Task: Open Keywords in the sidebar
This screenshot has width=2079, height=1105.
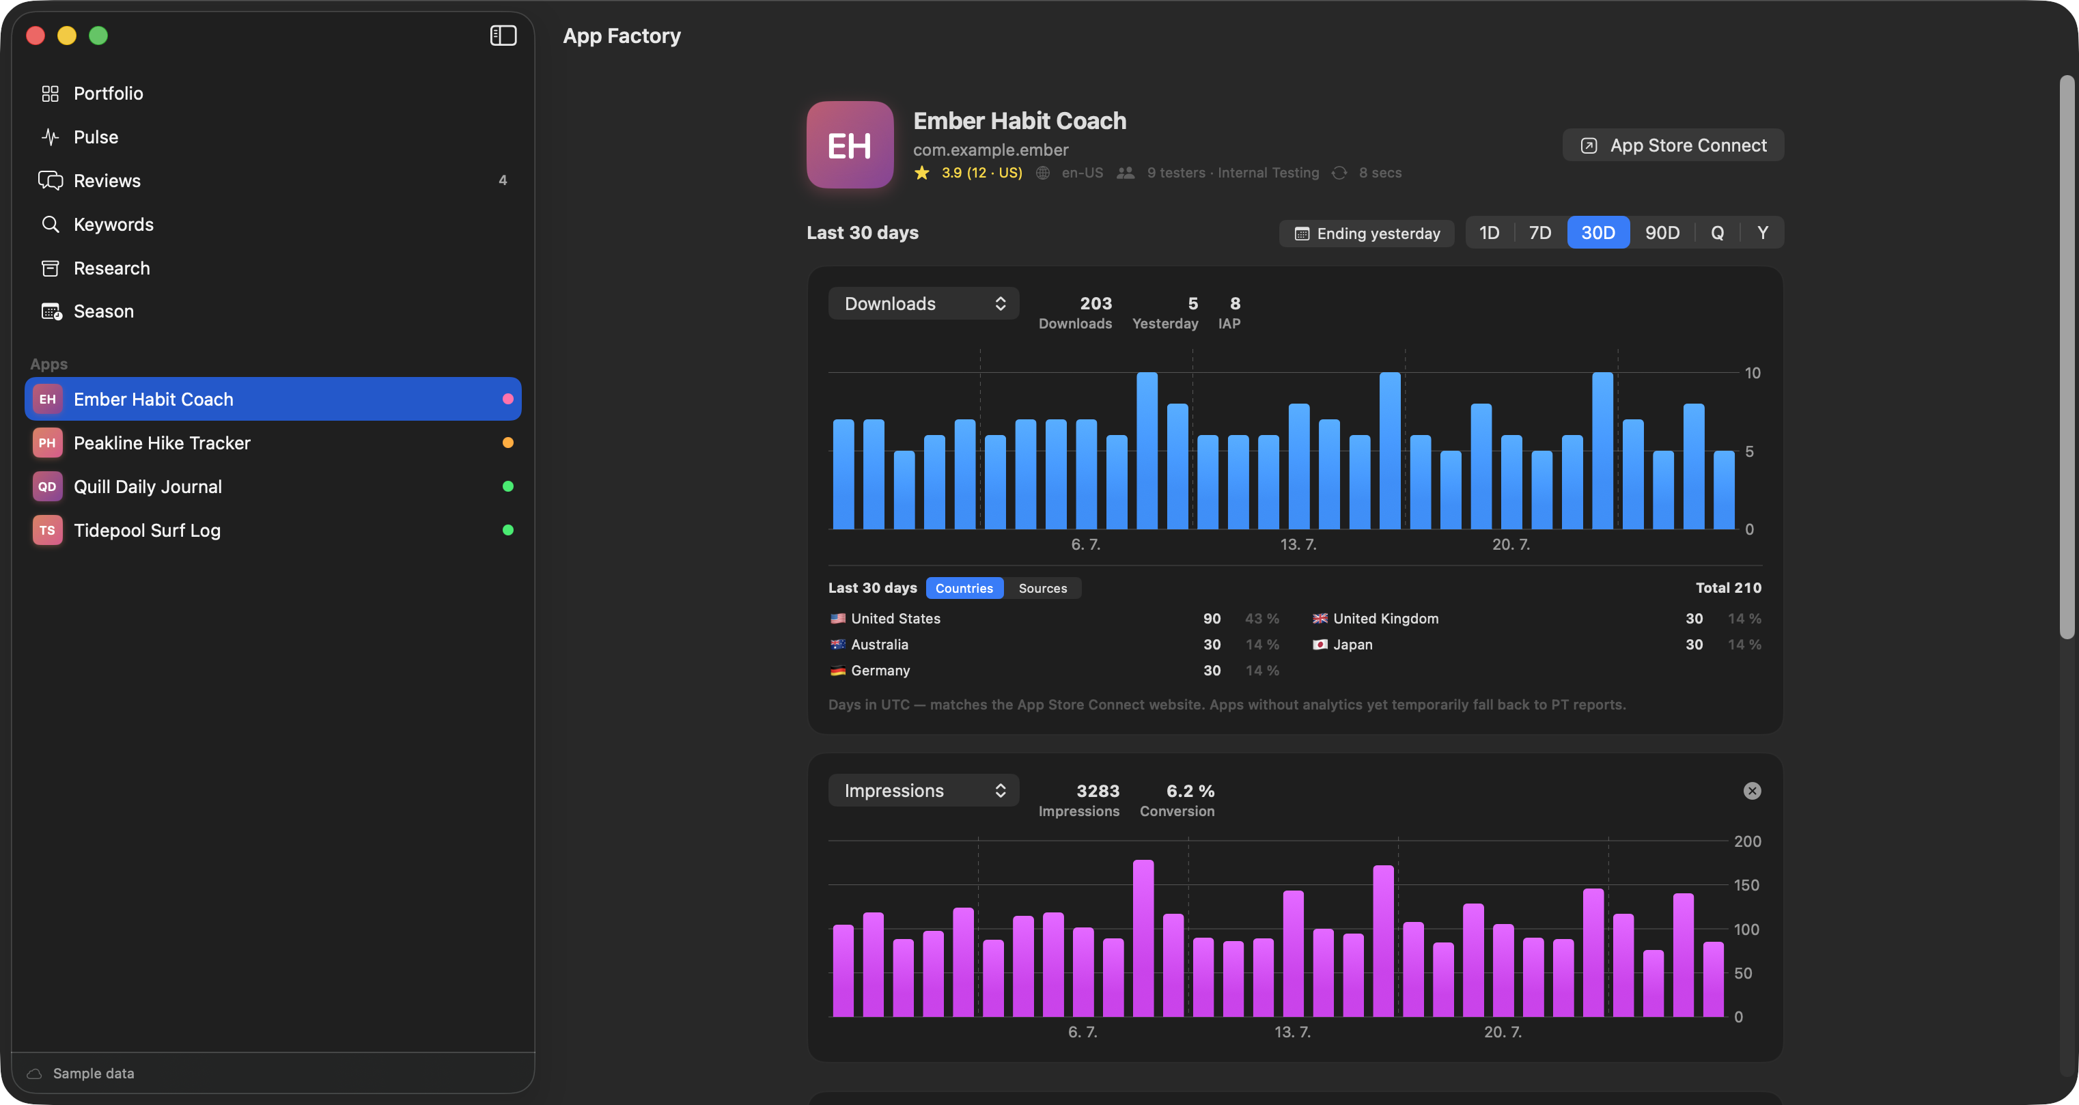Action: [273, 225]
